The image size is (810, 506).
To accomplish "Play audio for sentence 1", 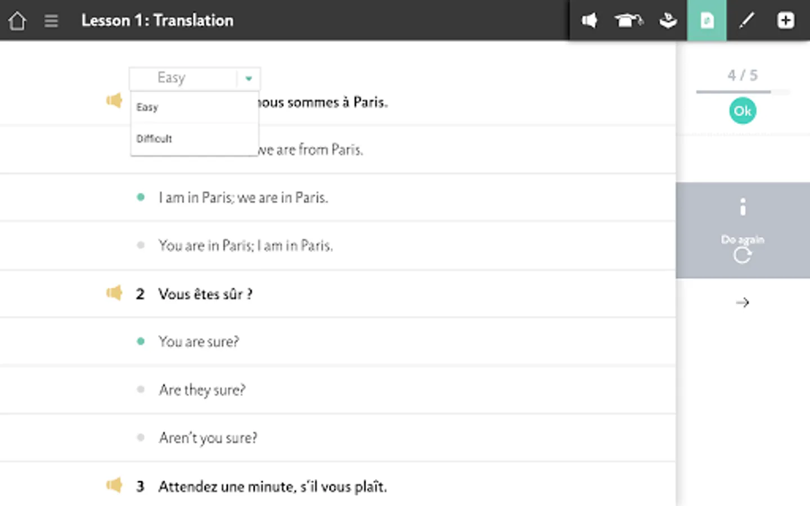I will (115, 101).
